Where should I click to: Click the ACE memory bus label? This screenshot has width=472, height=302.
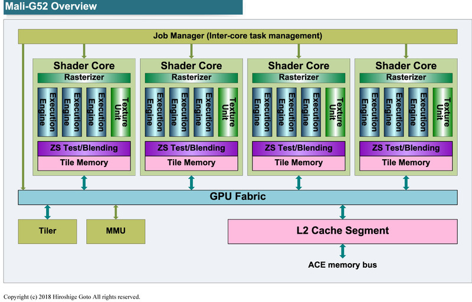342,265
